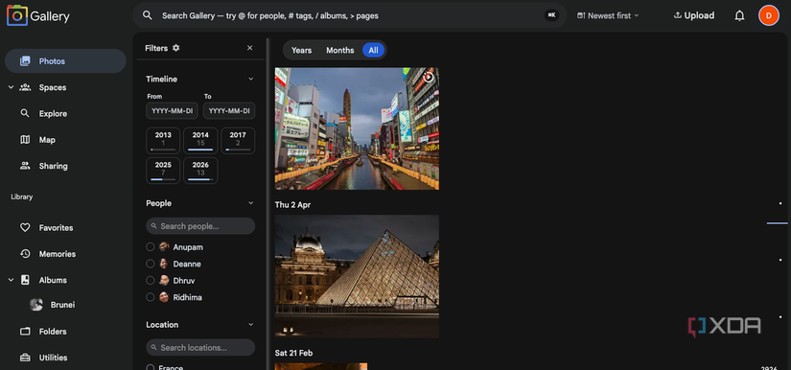Viewport: 791px width, 370px height.
Task: Select the Anupam person filter radio
Action: 150,247
